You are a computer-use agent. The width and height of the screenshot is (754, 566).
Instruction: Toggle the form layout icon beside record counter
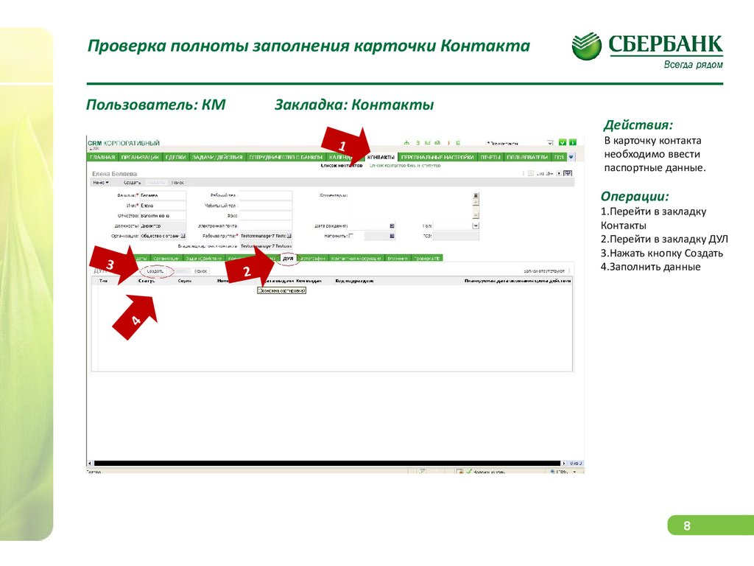(x=568, y=173)
